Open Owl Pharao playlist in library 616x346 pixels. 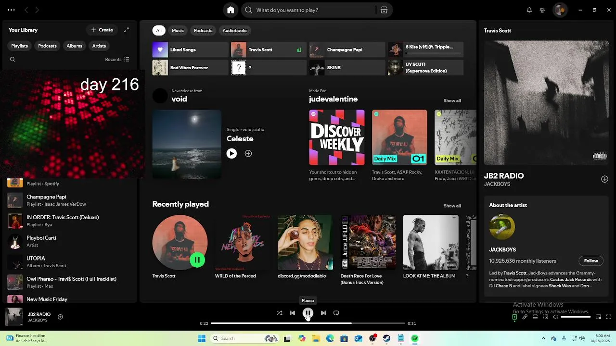(70, 282)
